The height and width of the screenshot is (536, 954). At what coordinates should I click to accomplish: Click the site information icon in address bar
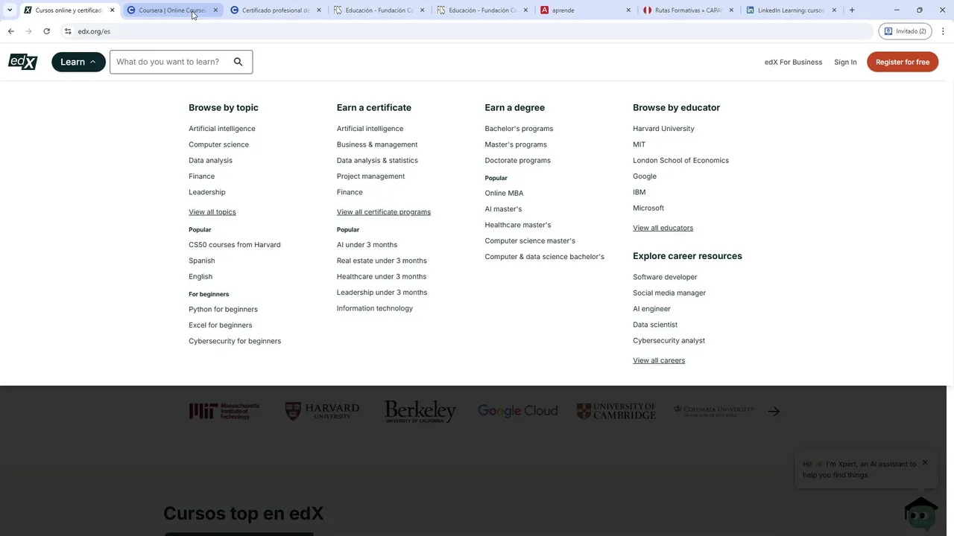(68, 31)
